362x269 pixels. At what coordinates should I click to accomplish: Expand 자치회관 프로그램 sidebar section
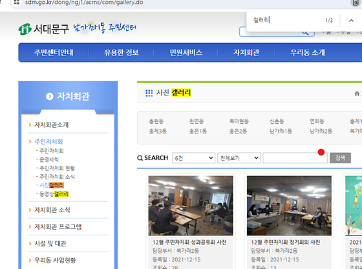[x=58, y=227]
